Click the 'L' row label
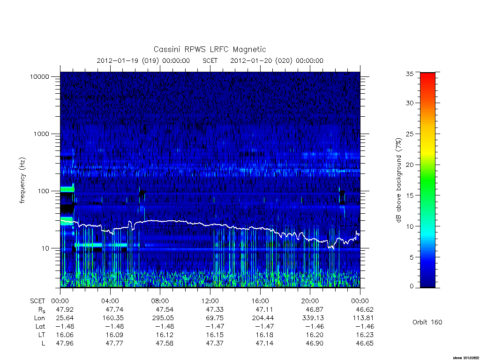This screenshot has width=480, height=360. pos(43,344)
